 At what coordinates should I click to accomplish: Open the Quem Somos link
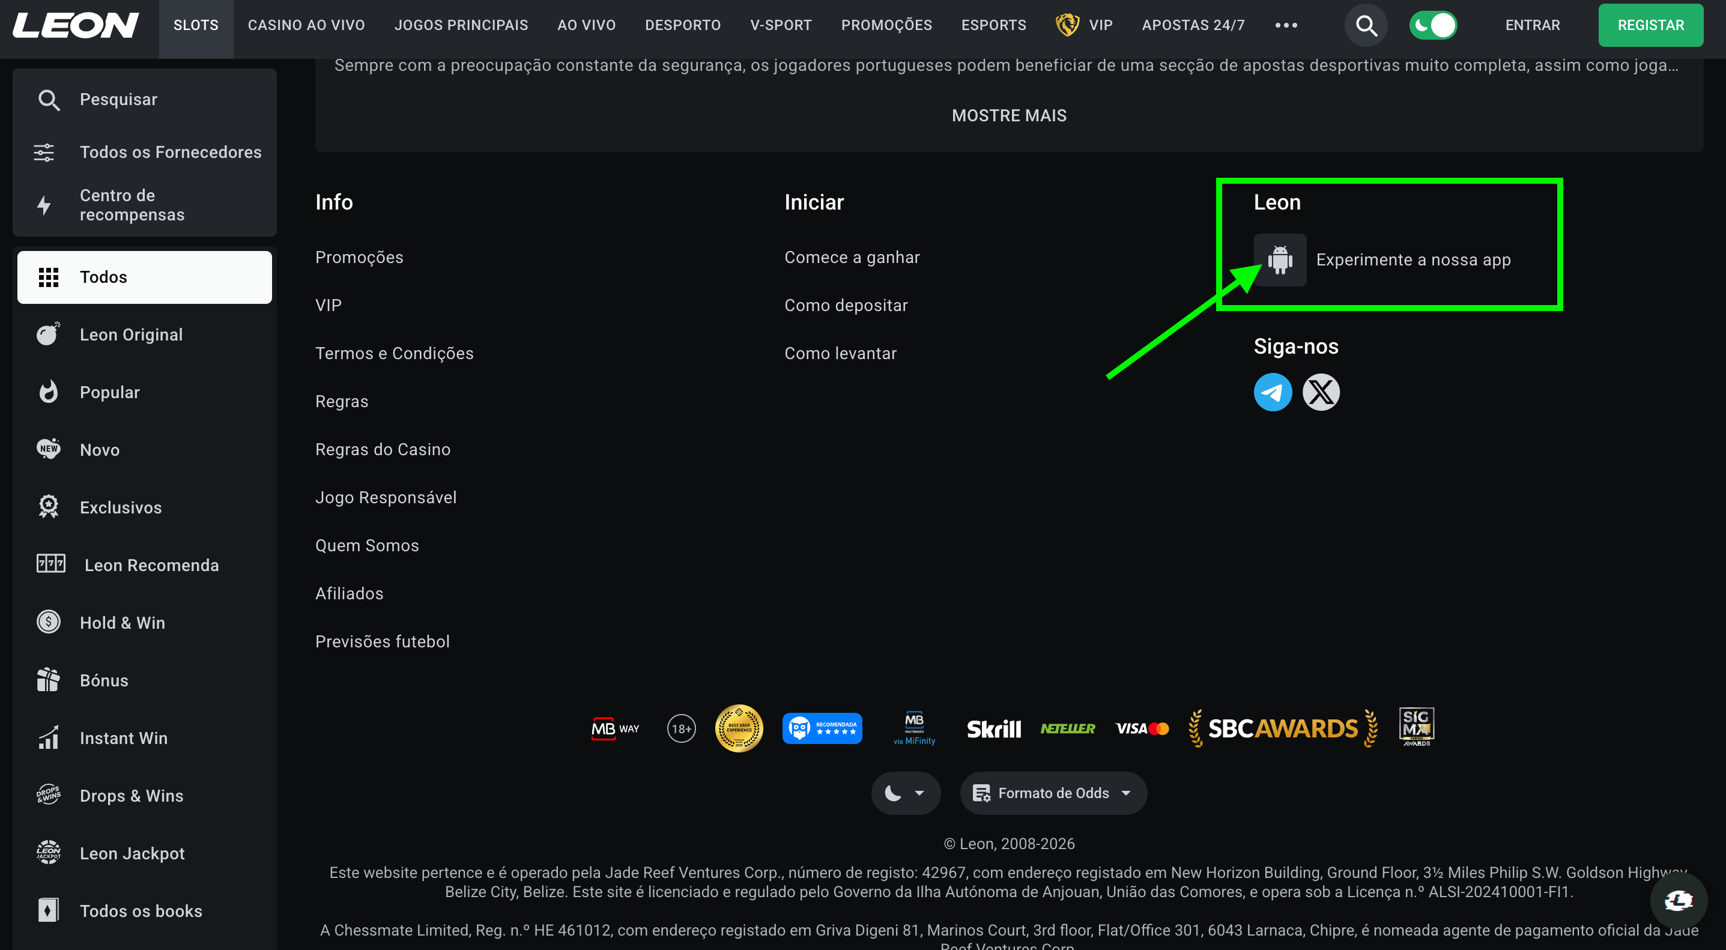click(x=366, y=545)
